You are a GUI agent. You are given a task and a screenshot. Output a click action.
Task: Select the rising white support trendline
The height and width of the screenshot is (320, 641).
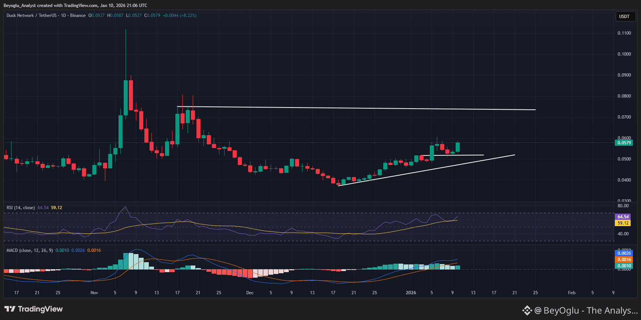(x=425, y=170)
